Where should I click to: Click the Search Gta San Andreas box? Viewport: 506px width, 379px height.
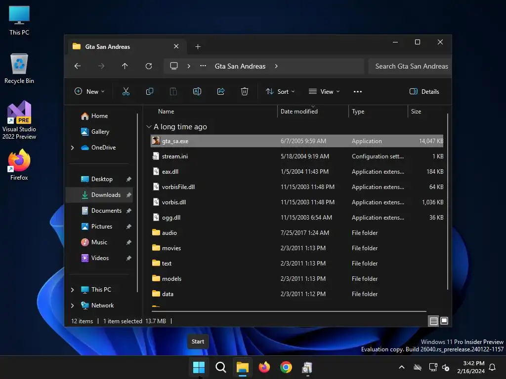pyautogui.click(x=410, y=66)
